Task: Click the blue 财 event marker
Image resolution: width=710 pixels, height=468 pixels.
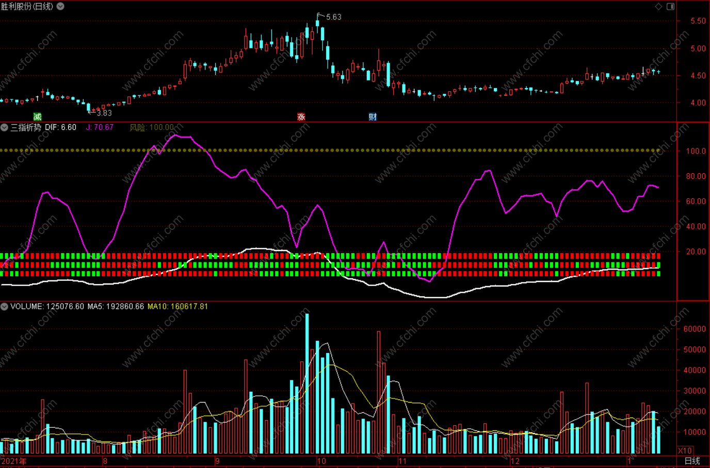Action: click(x=373, y=116)
